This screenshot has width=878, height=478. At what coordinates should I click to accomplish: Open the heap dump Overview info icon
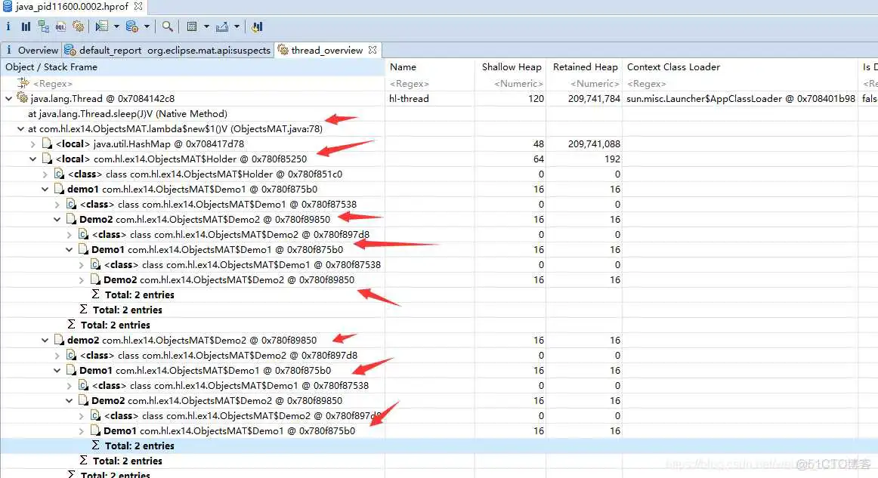[8, 26]
